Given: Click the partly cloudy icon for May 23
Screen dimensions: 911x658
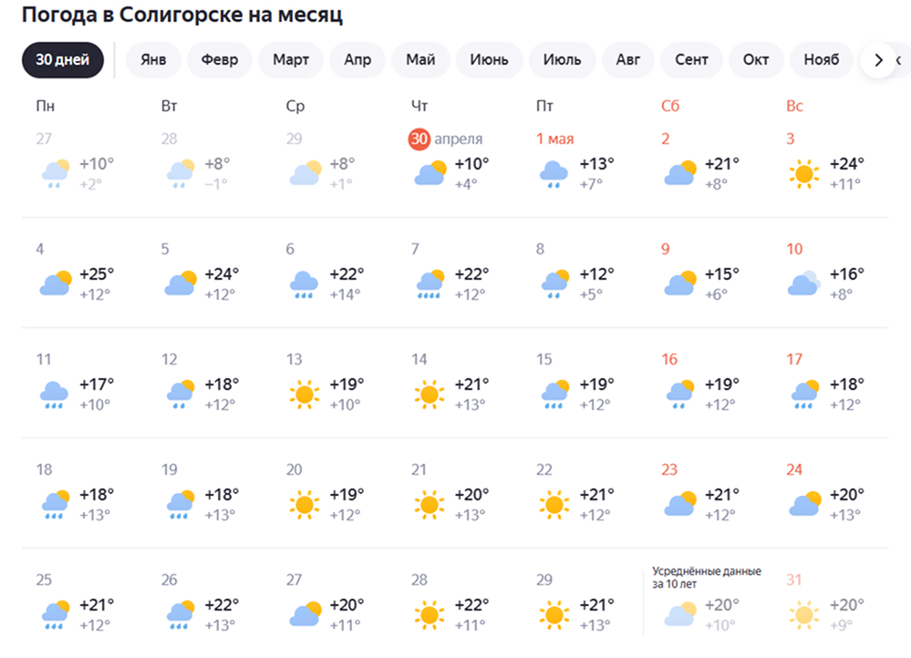Looking at the screenshot, I should point(679,504).
